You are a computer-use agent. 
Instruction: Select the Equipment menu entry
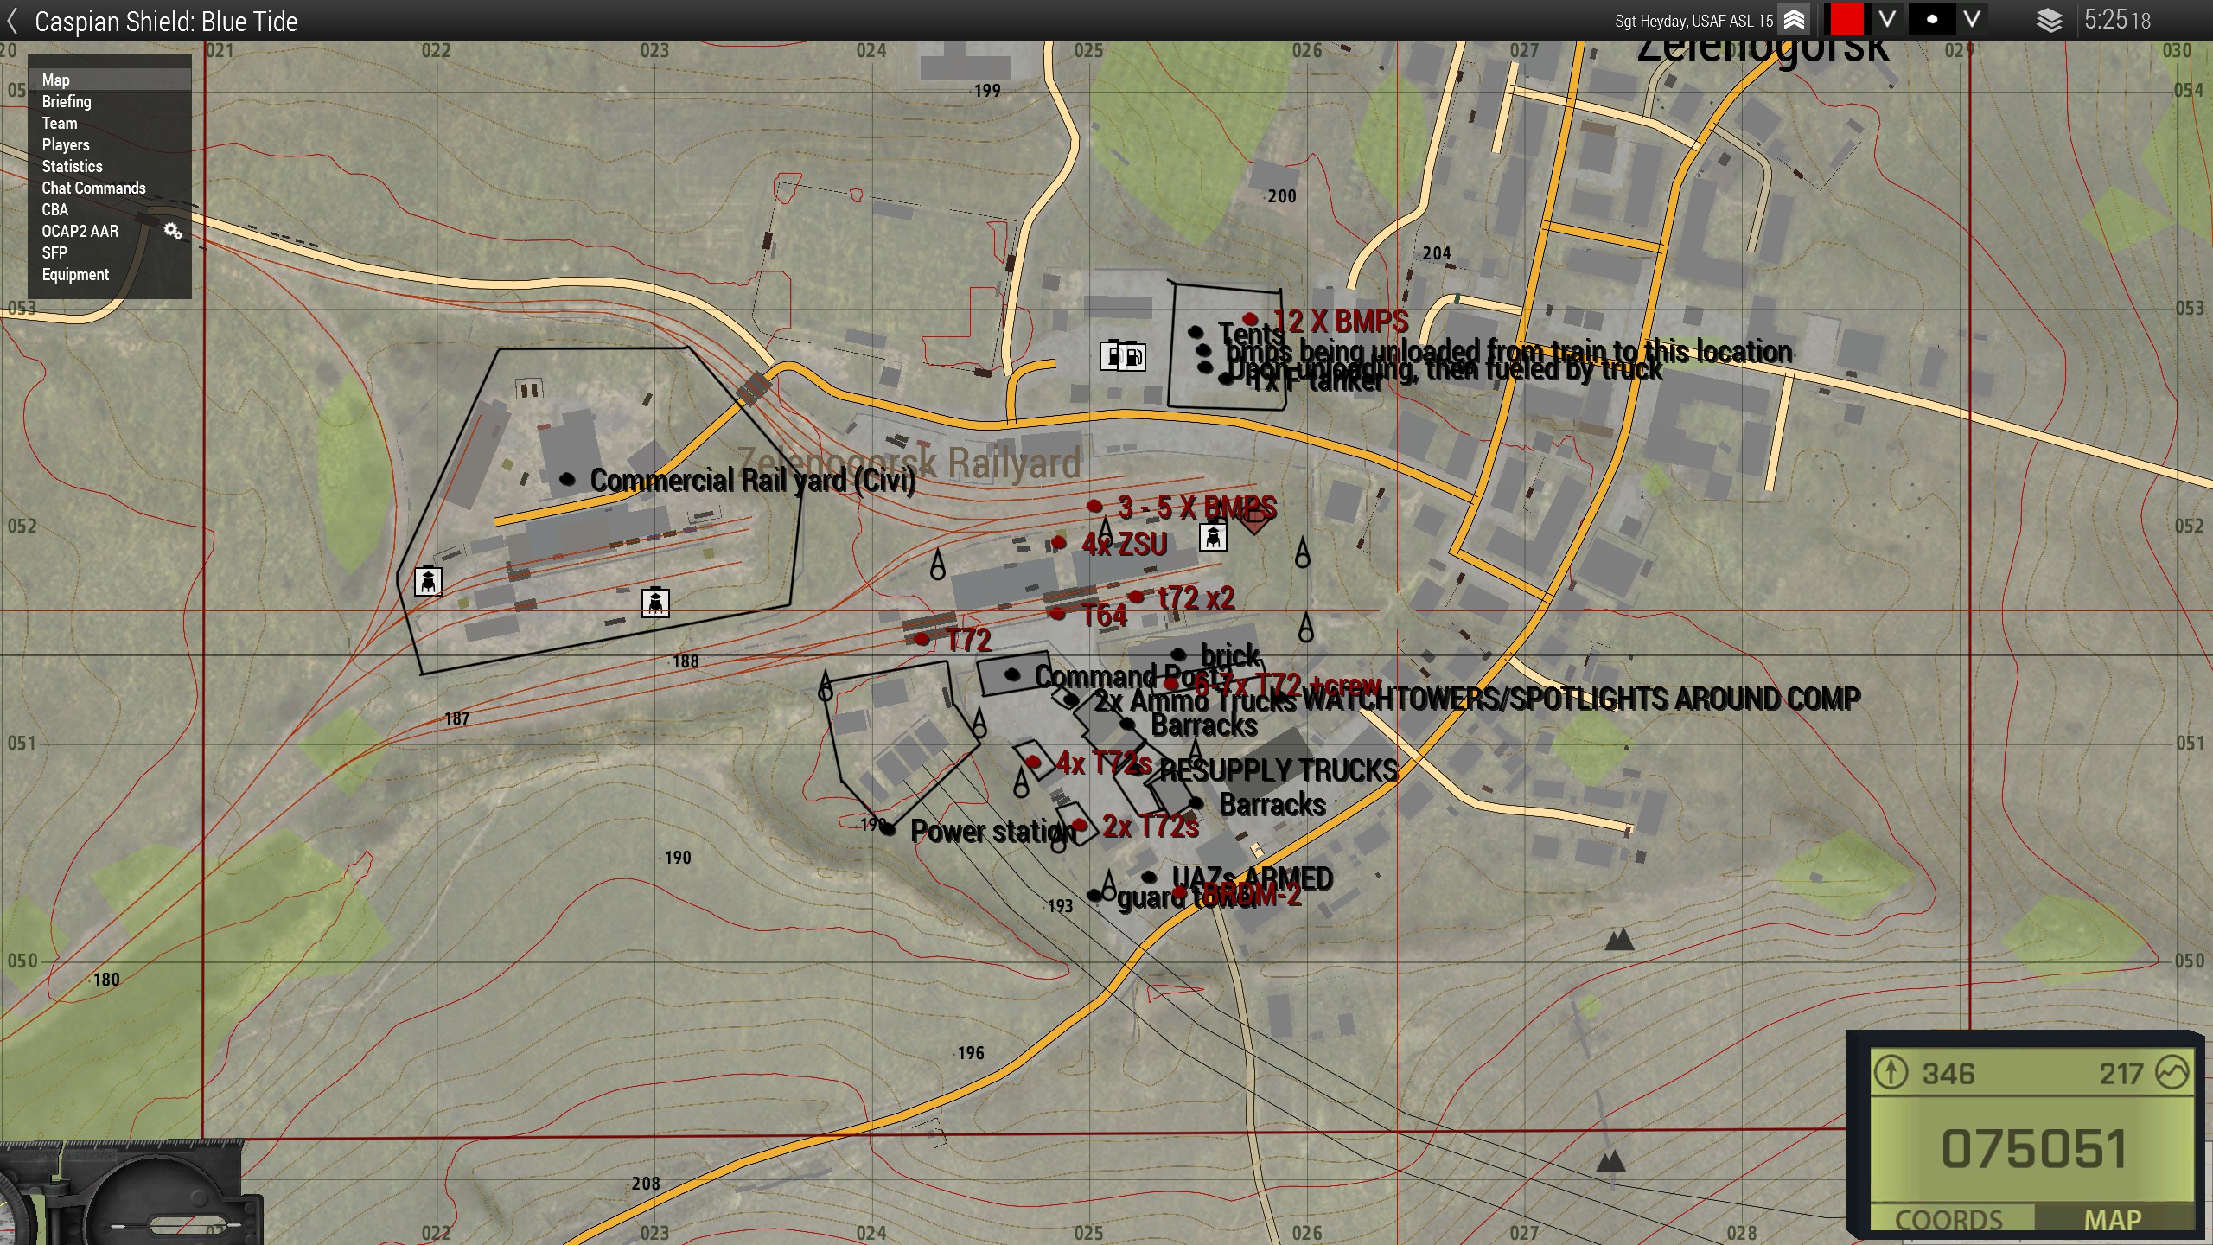click(75, 274)
